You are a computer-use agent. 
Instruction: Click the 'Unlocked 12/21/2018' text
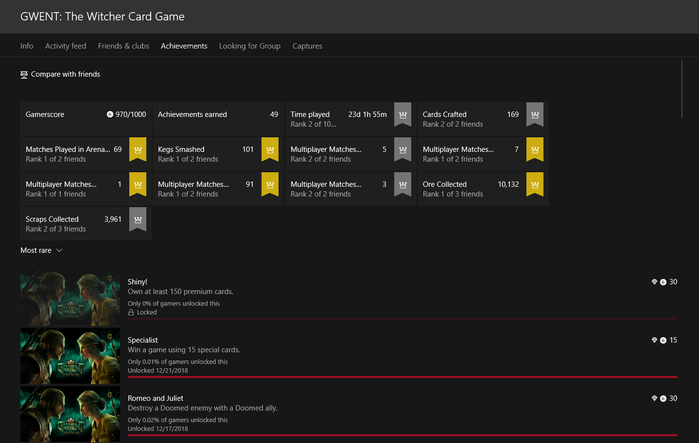point(158,371)
